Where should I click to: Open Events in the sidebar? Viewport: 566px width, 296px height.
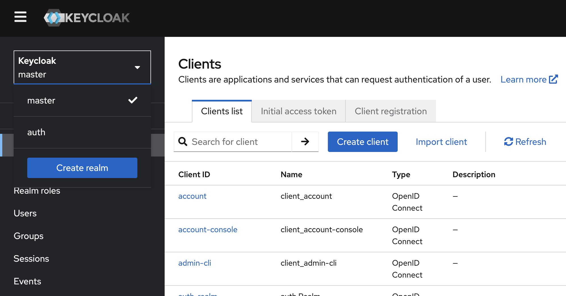pos(27,281)
